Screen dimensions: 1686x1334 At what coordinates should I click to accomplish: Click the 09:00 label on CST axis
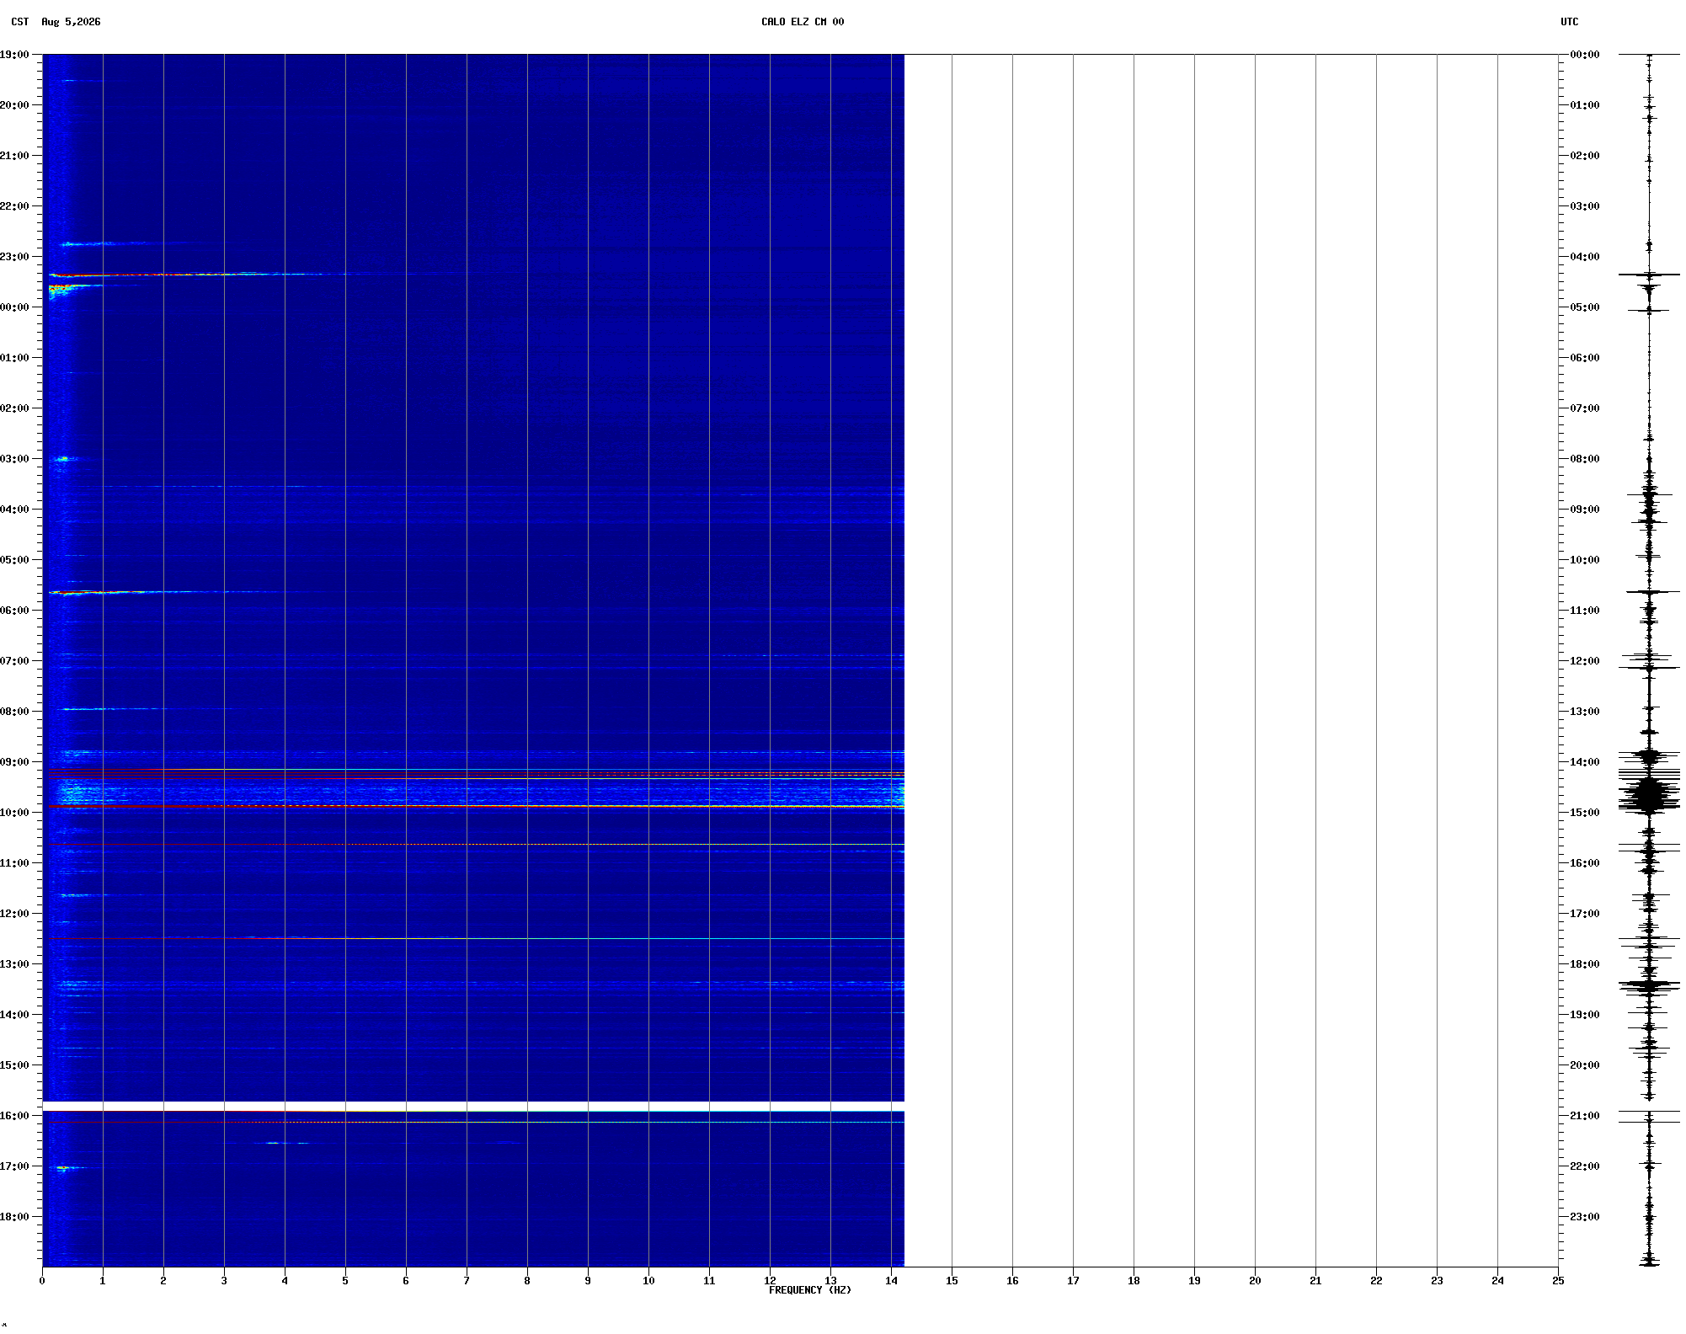(x=14, y=762)
